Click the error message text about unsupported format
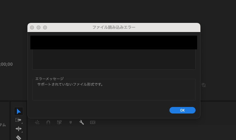This screenshot has height=140, width=236. pyautogui.click(x=70, y=84)
